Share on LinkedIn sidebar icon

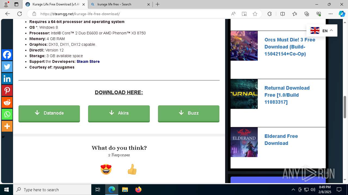tap(7, 79)
